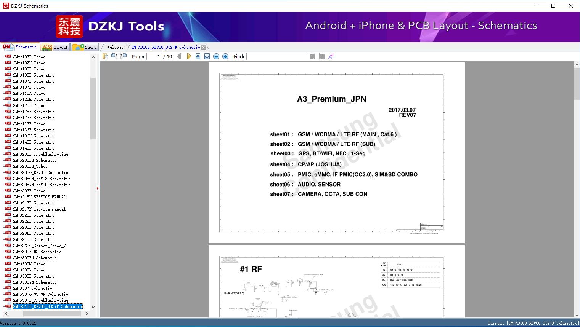
Task: Select the highlighted SM-A310D_REV08_0327F Schematic file
Action: 48,306
